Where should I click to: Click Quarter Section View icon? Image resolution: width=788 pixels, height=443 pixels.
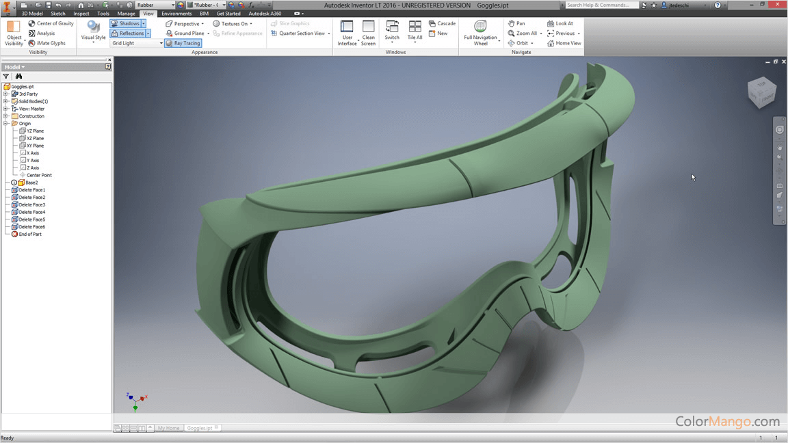point(274,33)
